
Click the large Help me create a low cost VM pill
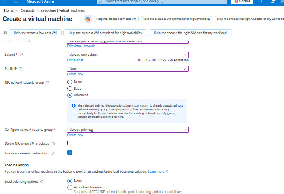coord(35,33)
